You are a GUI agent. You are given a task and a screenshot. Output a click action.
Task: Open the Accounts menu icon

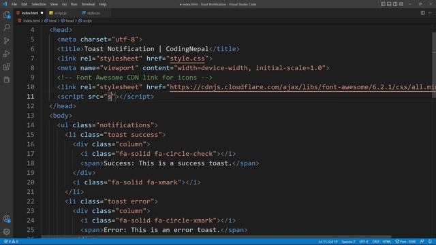click(x=6, y=219)
